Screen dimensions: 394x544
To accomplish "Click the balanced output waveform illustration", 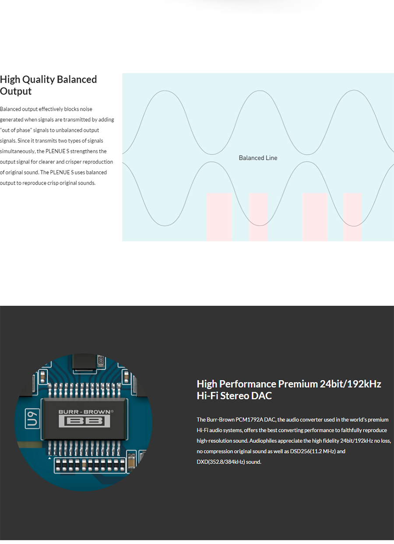I will point(258,157).
